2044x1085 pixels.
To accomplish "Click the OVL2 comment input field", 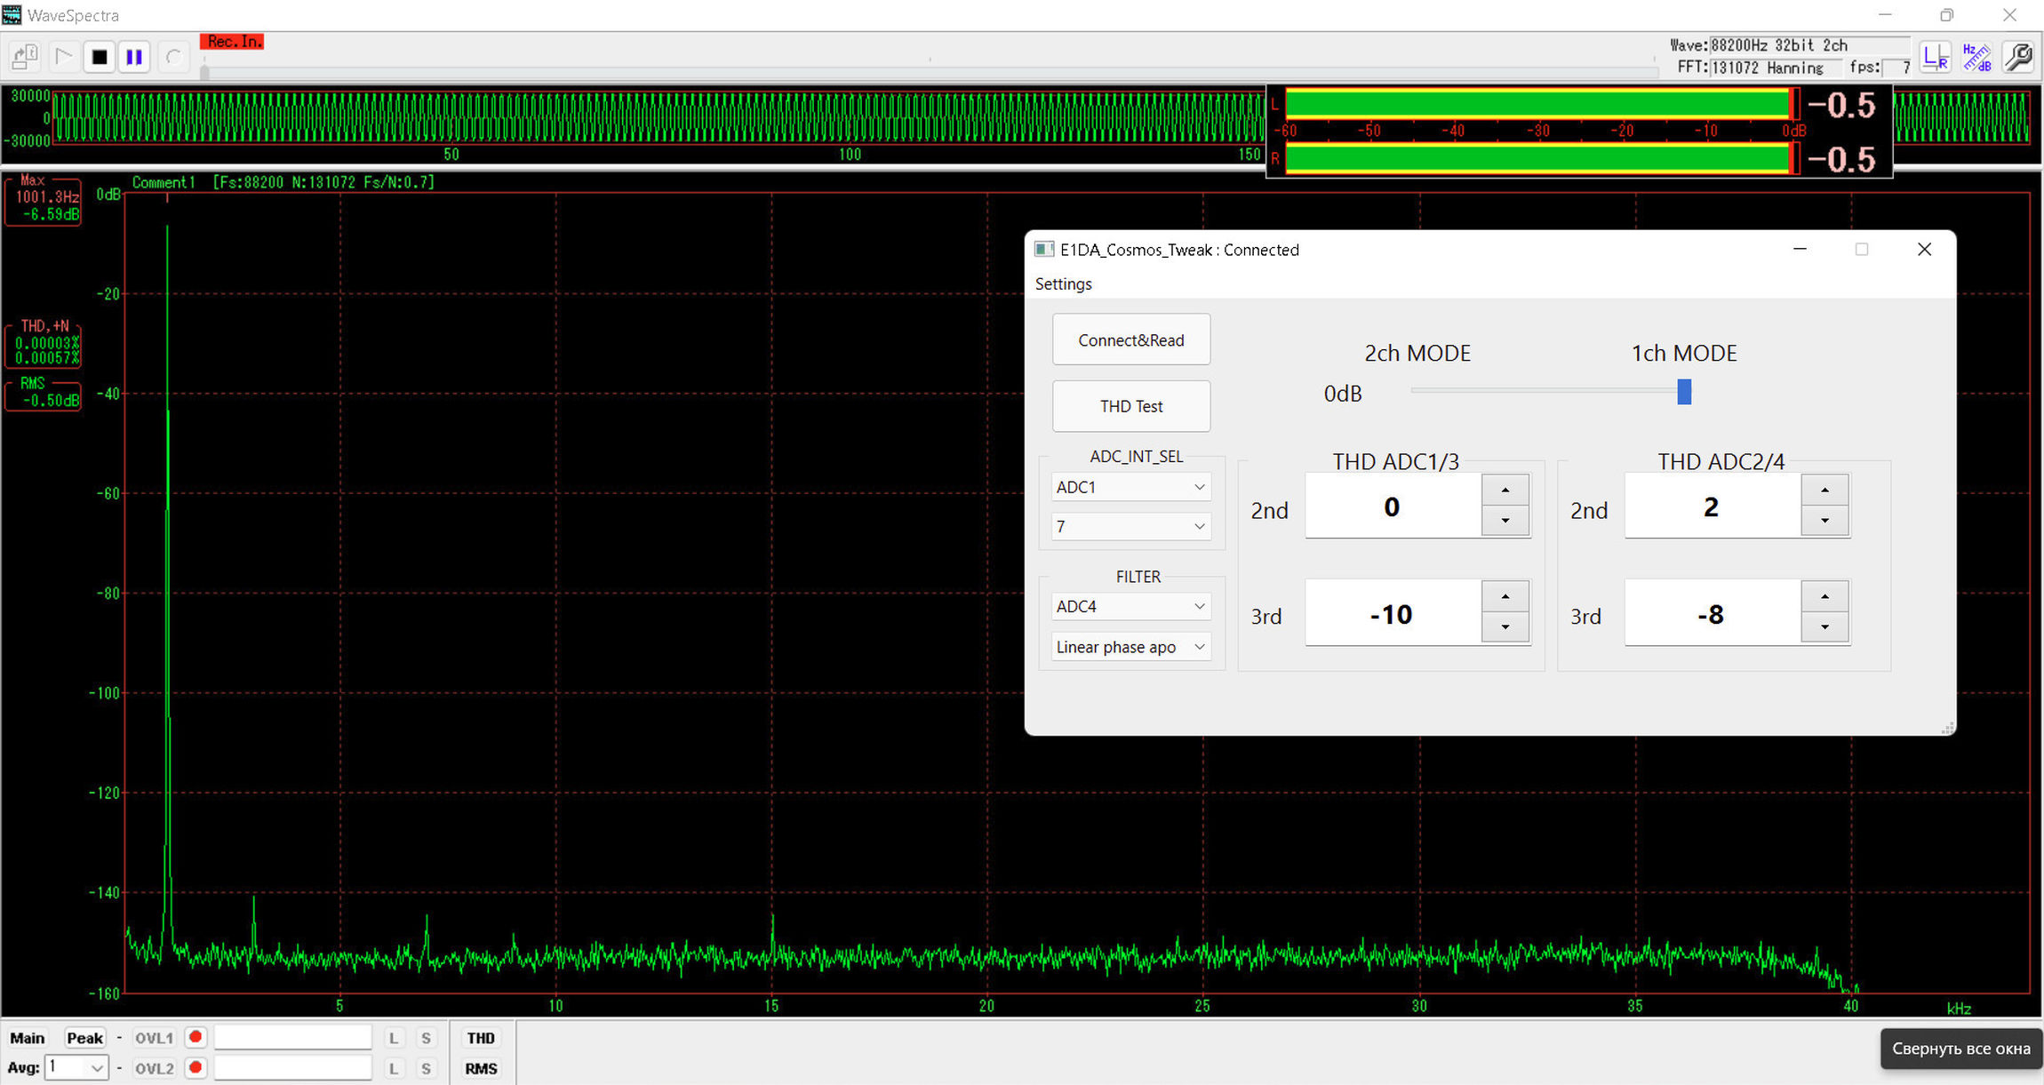I will [292, 1067].
